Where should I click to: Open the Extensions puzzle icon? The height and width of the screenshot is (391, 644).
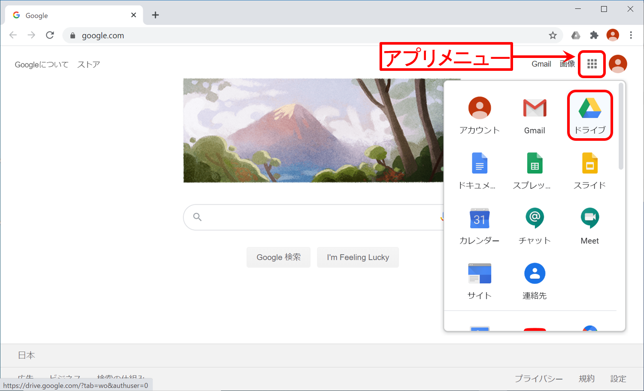coord(594,35)
